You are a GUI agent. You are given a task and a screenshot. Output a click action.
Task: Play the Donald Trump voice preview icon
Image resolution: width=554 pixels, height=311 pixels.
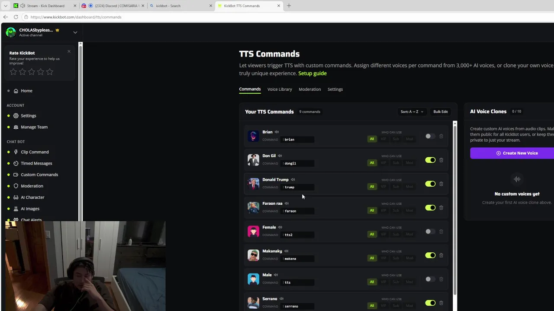point(293,180)
